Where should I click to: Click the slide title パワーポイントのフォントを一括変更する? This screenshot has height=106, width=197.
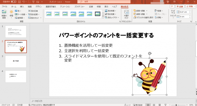coord(106,35)
